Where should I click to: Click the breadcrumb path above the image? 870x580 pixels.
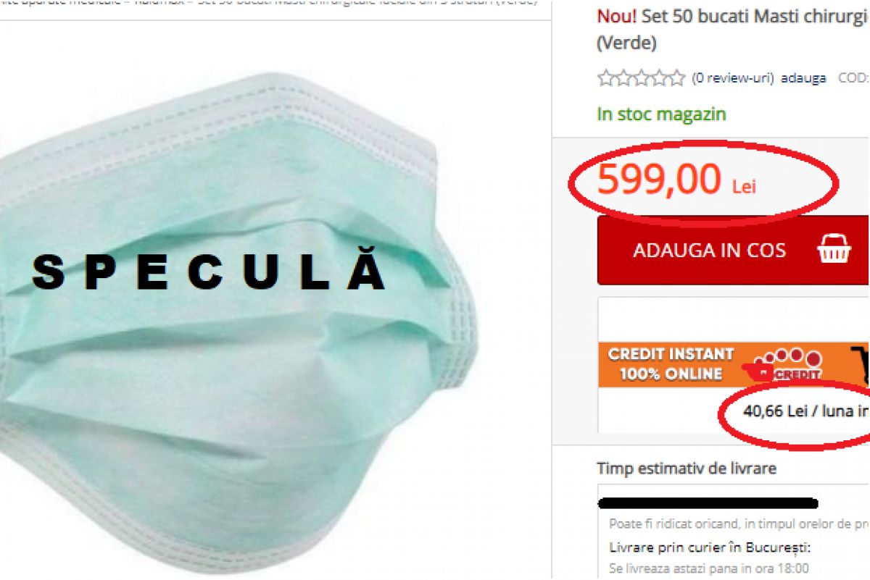pyautogui.click(x=269, y=4)
